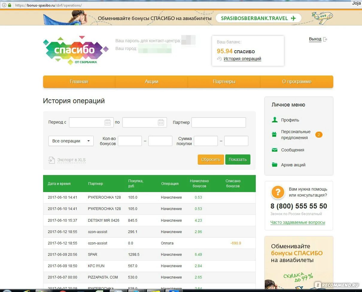Click the gift icon for Персональные предложения
This screenshot has width=362, height=292.
274,135
